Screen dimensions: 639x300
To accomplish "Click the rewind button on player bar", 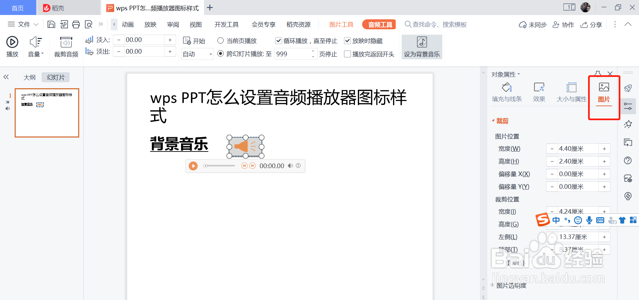I will (x=244, y=166).
